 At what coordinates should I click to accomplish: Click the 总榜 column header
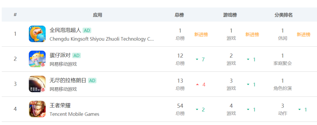click(x=179, y=15)
